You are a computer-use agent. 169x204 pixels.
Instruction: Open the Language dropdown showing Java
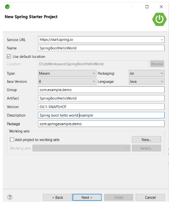147,82
